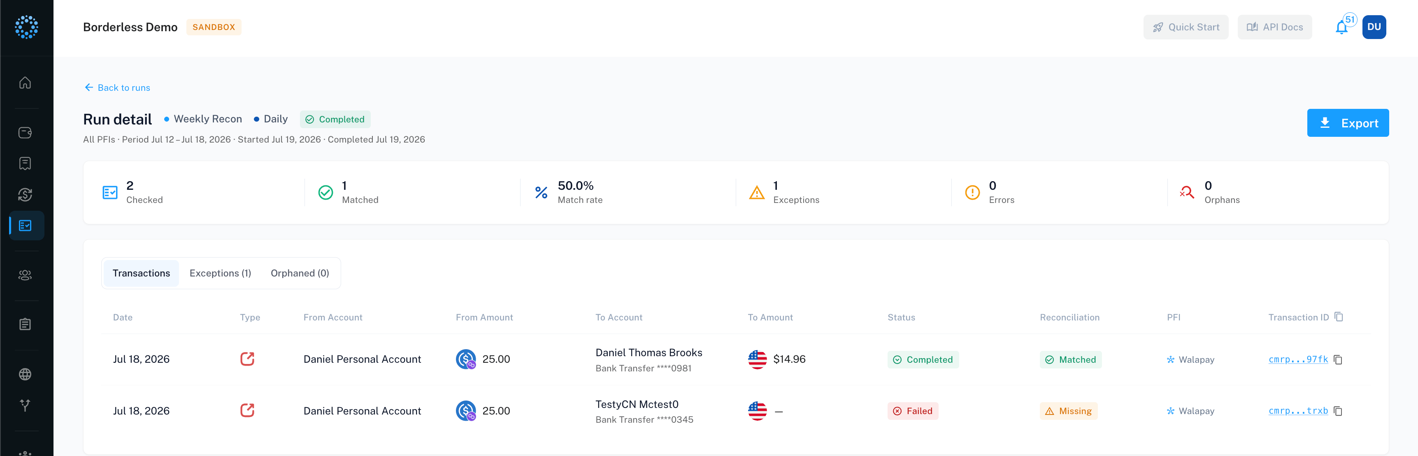
Task: Click the Missing reconciliation badge
Action: click(1069, 411)
